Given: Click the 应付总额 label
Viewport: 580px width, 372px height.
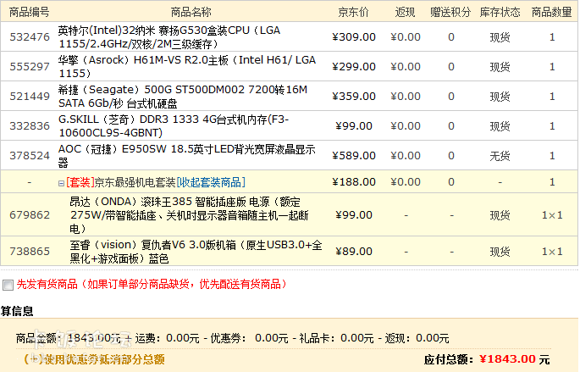Looking at the screenshot, I should click(448, 359).
